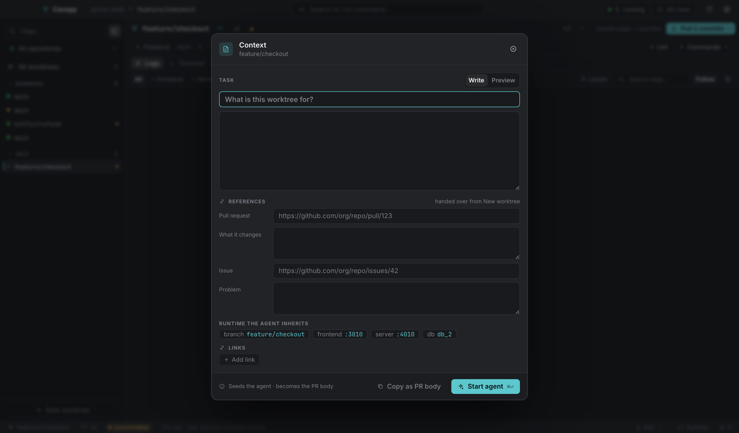This screenshot has height=433, width=739.
Task: Select the 'handed over from New worktree' note
Action: tap(477, 201)
